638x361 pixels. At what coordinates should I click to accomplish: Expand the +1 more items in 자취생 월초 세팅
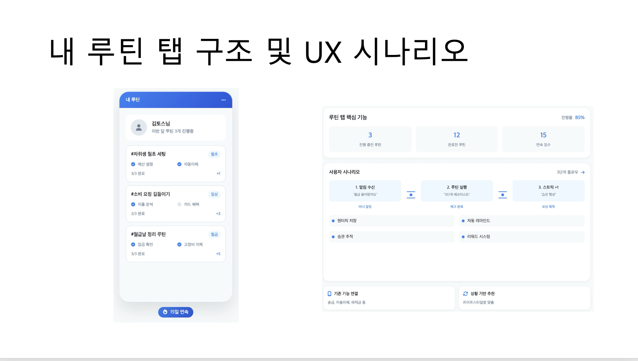pyautogui.click(x=218, y=173)
